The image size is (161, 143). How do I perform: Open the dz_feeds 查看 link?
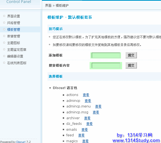(89, 124)
